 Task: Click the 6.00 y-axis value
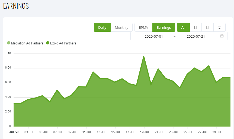point(8,82)
